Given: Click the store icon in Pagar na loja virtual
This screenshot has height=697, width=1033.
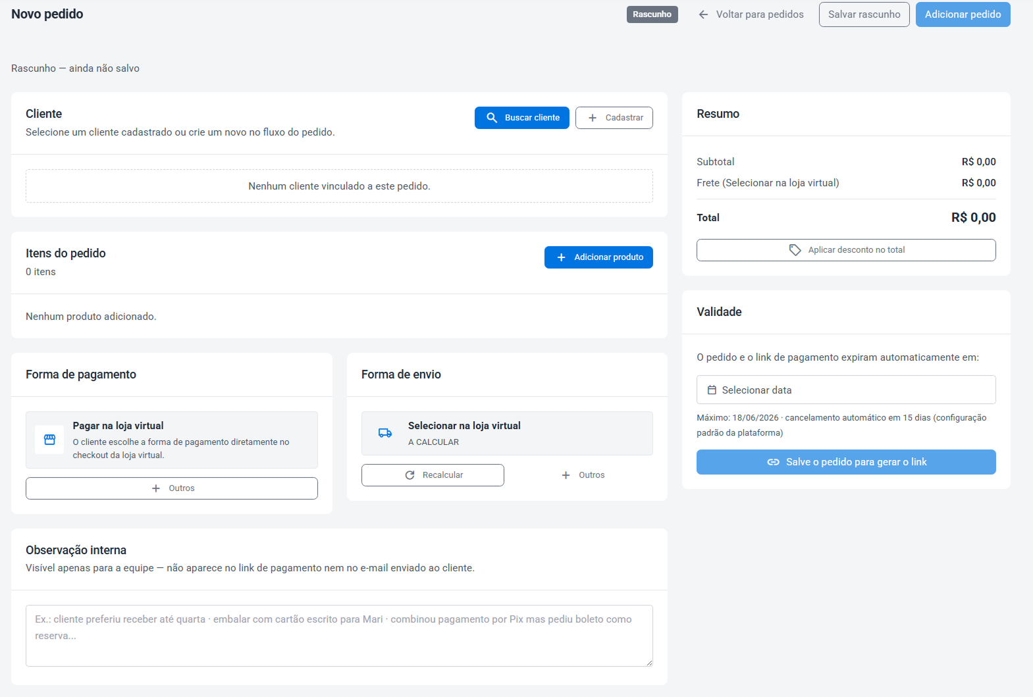Looking at the screenshot, I should tap(49, 440).
